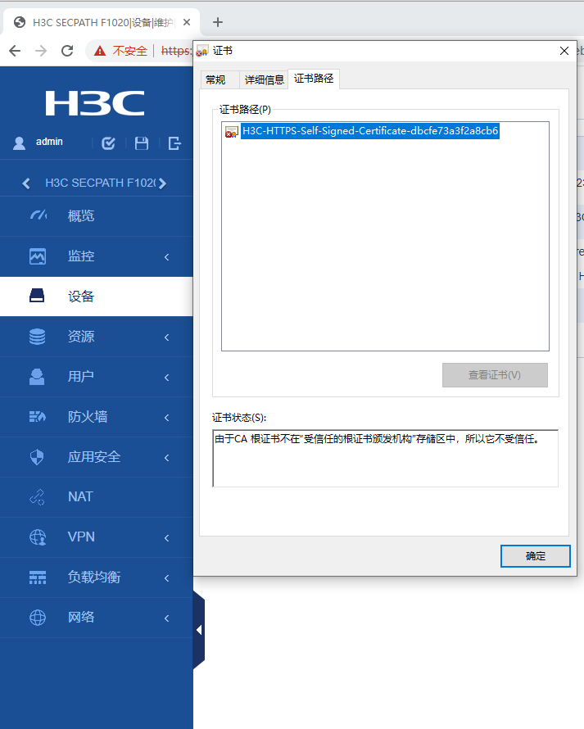The width and height of the screenshot is (584, 729).
Task: Click the logout icon next to admin
Action: click(174, 143)
